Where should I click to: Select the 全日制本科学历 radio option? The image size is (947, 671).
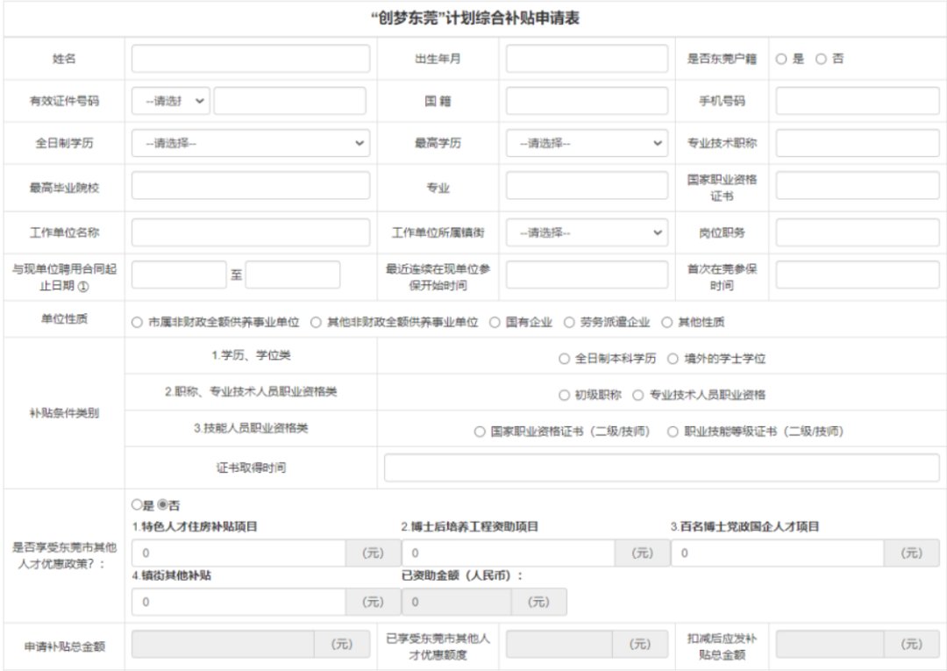pos(564,359)
